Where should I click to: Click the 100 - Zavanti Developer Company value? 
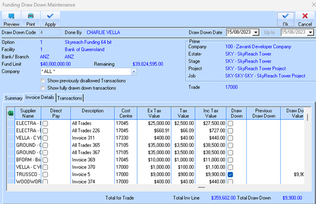(x=258, y=47)
